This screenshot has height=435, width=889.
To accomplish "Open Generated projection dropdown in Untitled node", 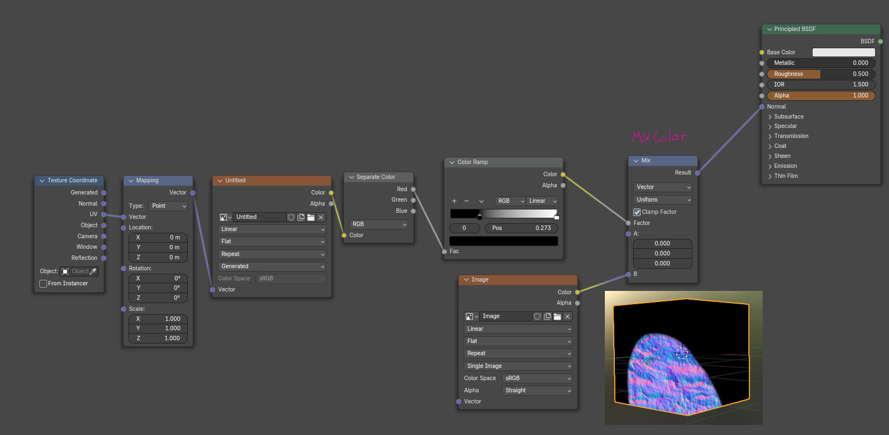I will [x=272, y=267].
